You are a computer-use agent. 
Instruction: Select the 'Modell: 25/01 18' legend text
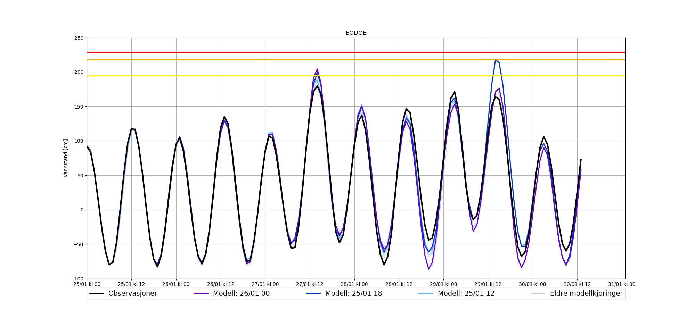[x=353, y=294]
